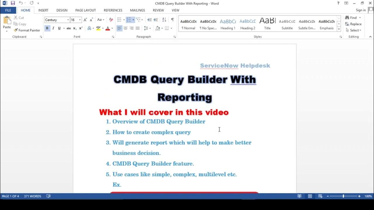Switch to PAGE LAYOUT tab

[x=86, y=10]
